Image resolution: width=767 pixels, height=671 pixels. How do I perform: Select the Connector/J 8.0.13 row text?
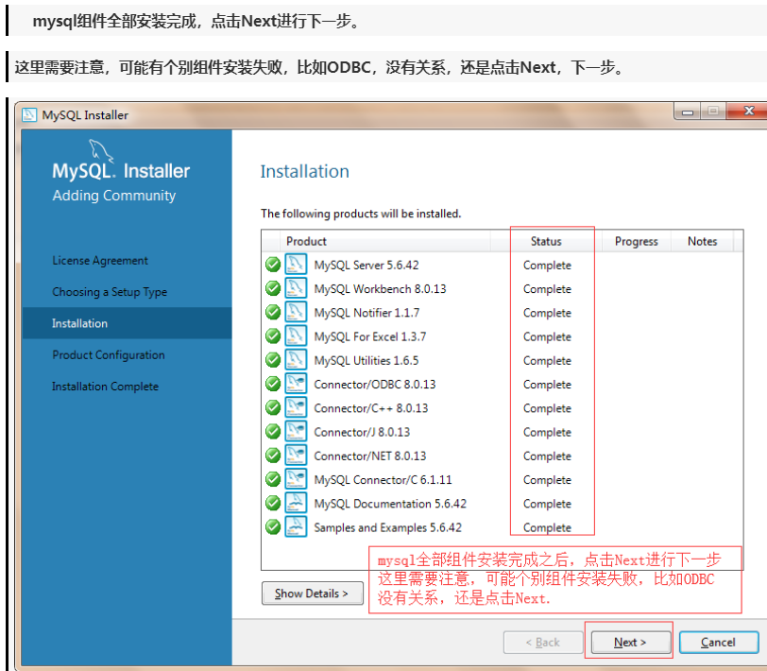362,432
